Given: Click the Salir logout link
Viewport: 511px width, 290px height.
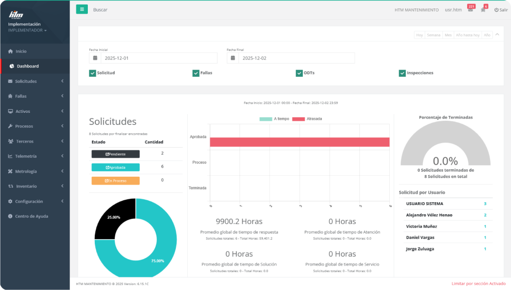Looking at the screenshot, I should 501,10.
